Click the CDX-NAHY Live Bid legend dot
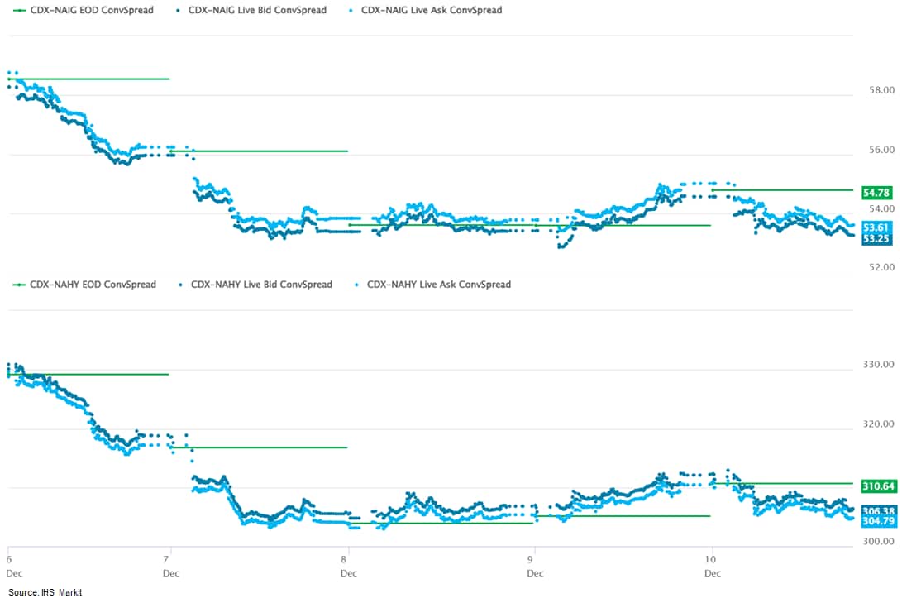902x603 pixels. point(181,285)
